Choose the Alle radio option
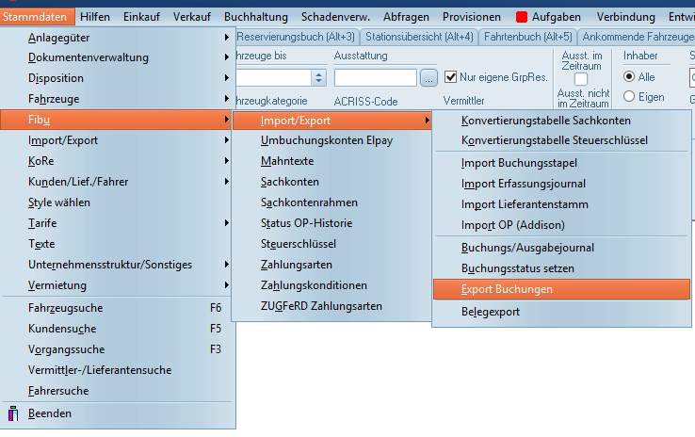This screenshot has width=695, height=437. pyautogui.click(x=629, y=77)
